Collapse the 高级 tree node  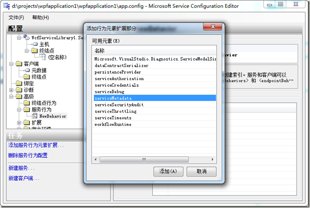tap(11, 96)
